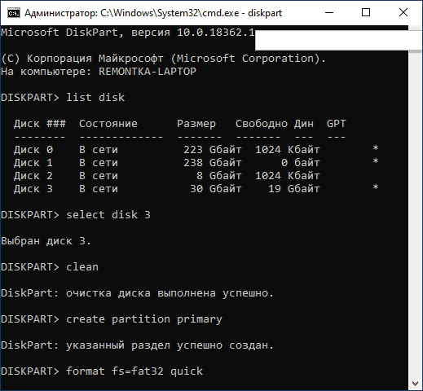Maximize the cmd.exe window
Image resolution: width=423 pixels, height=391 pixels.
point(366,12)
